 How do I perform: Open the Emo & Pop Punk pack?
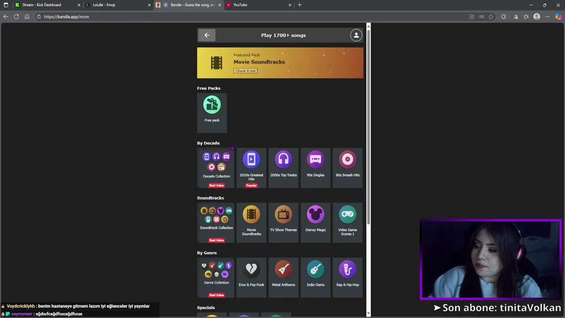pyautogui.click(x=251, y=278)
